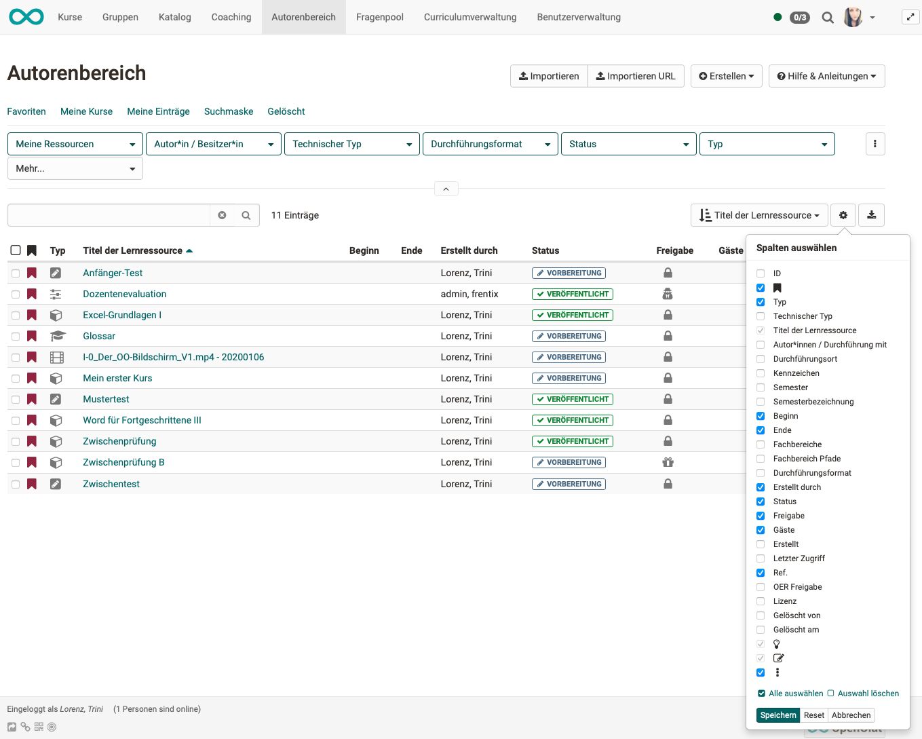Click the download table icon button

click(x=871, y=215)
